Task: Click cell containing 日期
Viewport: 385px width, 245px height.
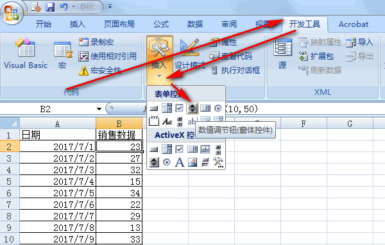Action: tap(58, 135)
